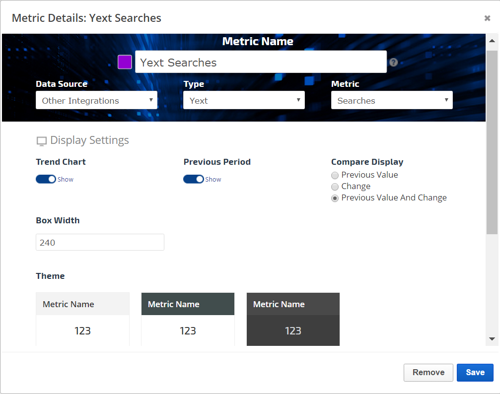Select Previous Value And Change option
This screenshot has height=394, width=500.
(x=335, y=198)
